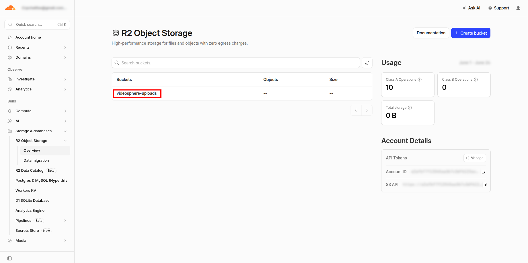Collapse Storage & databases chevron
Viewport: 528px width, 263px height.
click(65, 131)
